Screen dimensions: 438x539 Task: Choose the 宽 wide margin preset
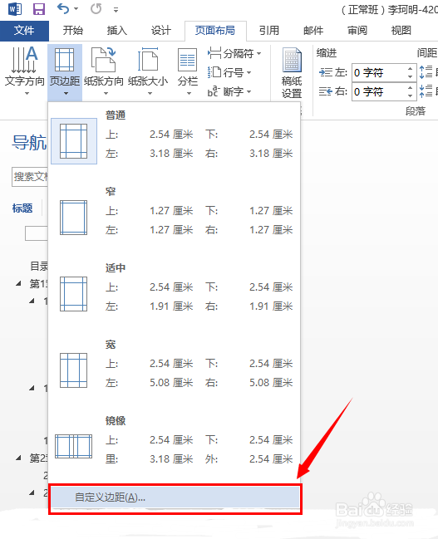(175, 370)
